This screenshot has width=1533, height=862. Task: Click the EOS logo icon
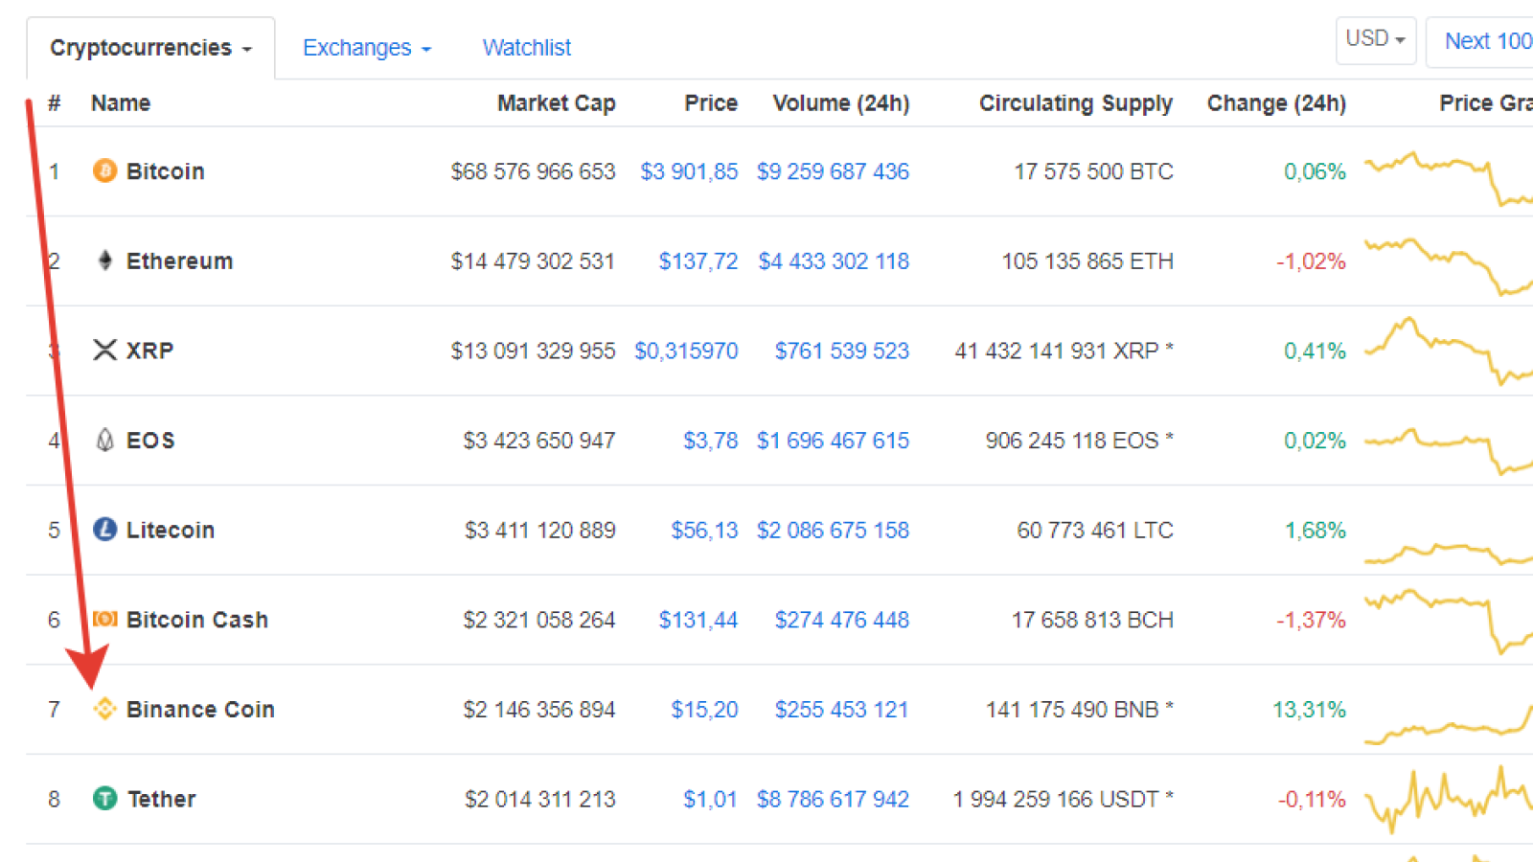coord(104,440)
